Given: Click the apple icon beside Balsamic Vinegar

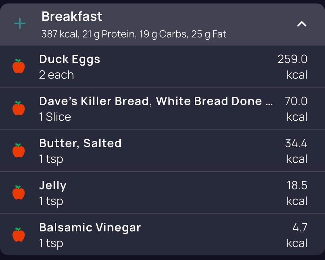Looking at the screenshot, I should coord(19,235).
